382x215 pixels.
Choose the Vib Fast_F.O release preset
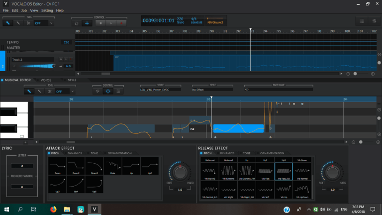[x=284, y=171]
